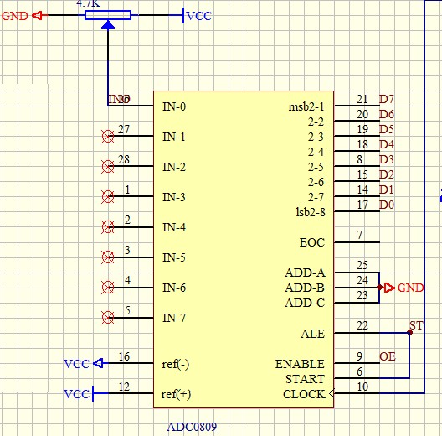Image resolution: width=442 pixels, height=436 pixels.
Task: Select the 4.7K resistor body
Action: (x=108, y=15)
